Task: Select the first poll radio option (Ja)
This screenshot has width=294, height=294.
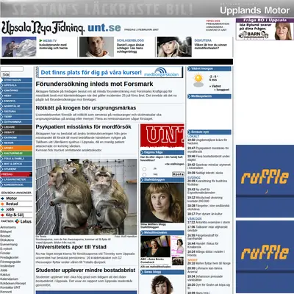Action: click(144, 169)
